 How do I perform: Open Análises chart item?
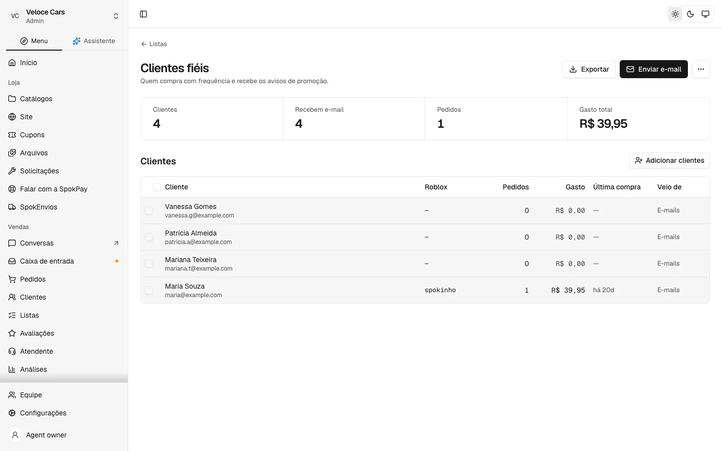[64, 369]
